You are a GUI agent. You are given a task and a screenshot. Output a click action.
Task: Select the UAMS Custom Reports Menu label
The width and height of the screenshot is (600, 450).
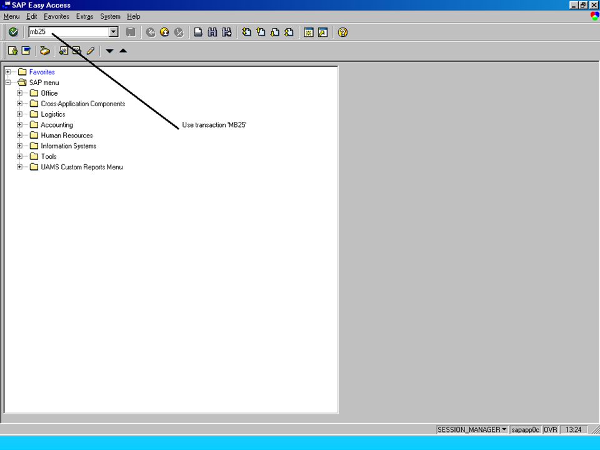82,167
